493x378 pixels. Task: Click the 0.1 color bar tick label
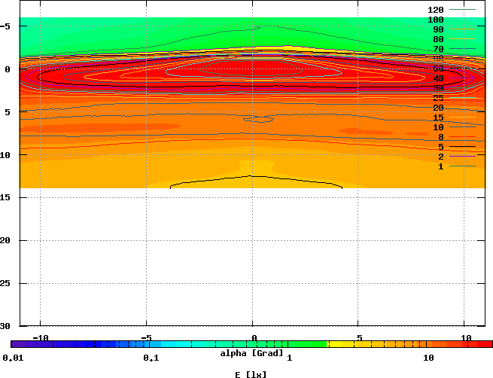point(151,358)
